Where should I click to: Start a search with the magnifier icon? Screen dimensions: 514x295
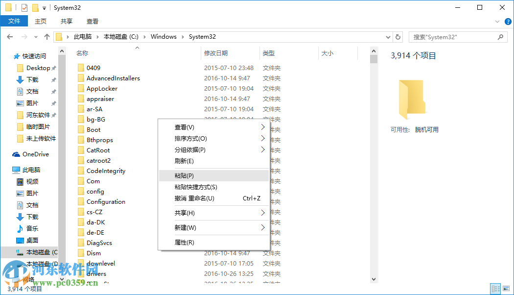click(500, 37)
